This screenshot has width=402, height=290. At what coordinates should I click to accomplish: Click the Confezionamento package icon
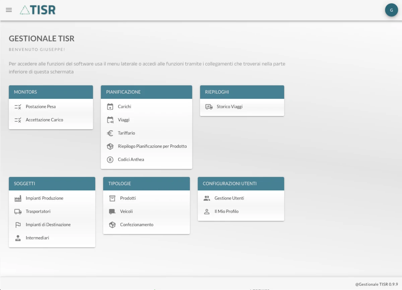(x=112, y=225)
